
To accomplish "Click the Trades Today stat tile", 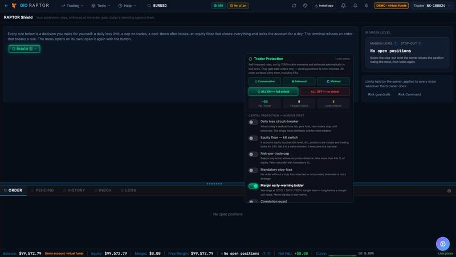I will (299, 103).
